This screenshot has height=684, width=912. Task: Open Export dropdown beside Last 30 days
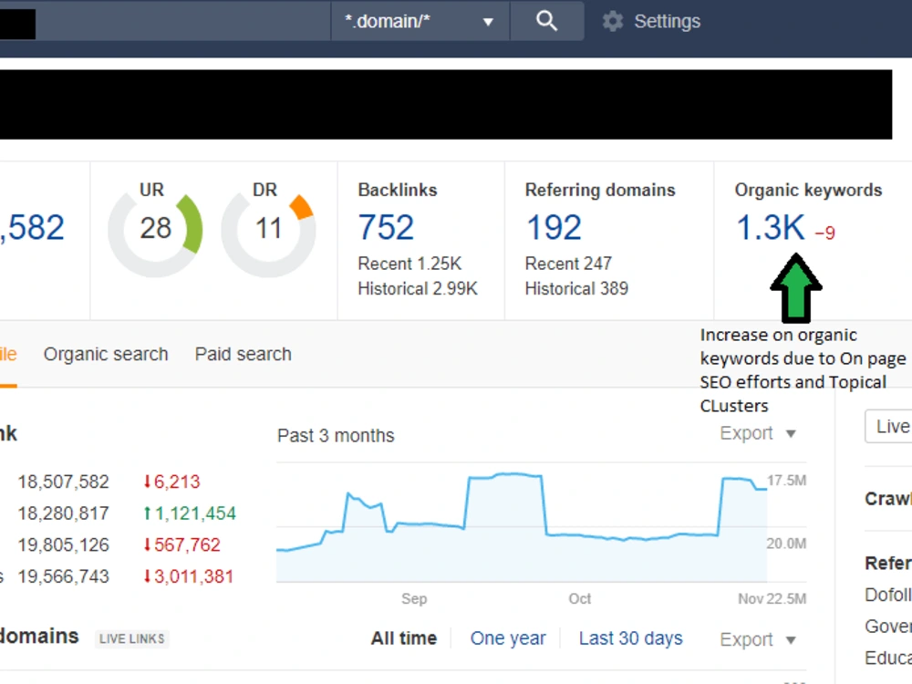pos(758,640)
